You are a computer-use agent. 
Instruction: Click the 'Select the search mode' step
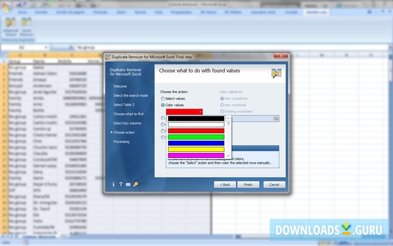(x=131, y=95)
